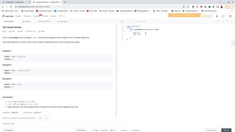235x132 pixels.
Task: Expand the Companies section
Action: click(112, 124)
